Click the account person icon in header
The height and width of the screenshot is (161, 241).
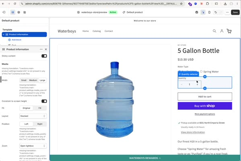pos(222,31)
